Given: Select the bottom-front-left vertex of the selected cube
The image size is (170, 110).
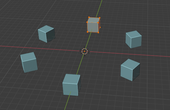Looking at the screenshot, I should pos(87,32).
